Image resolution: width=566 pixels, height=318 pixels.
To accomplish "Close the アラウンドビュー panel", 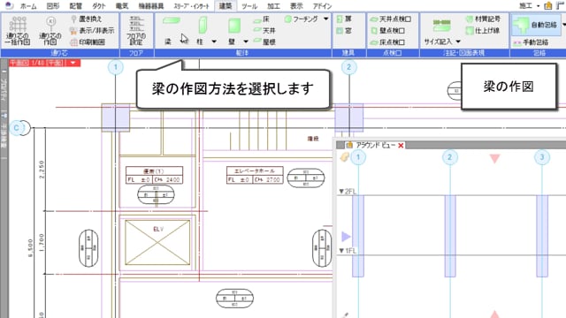I will pos(401,145).
